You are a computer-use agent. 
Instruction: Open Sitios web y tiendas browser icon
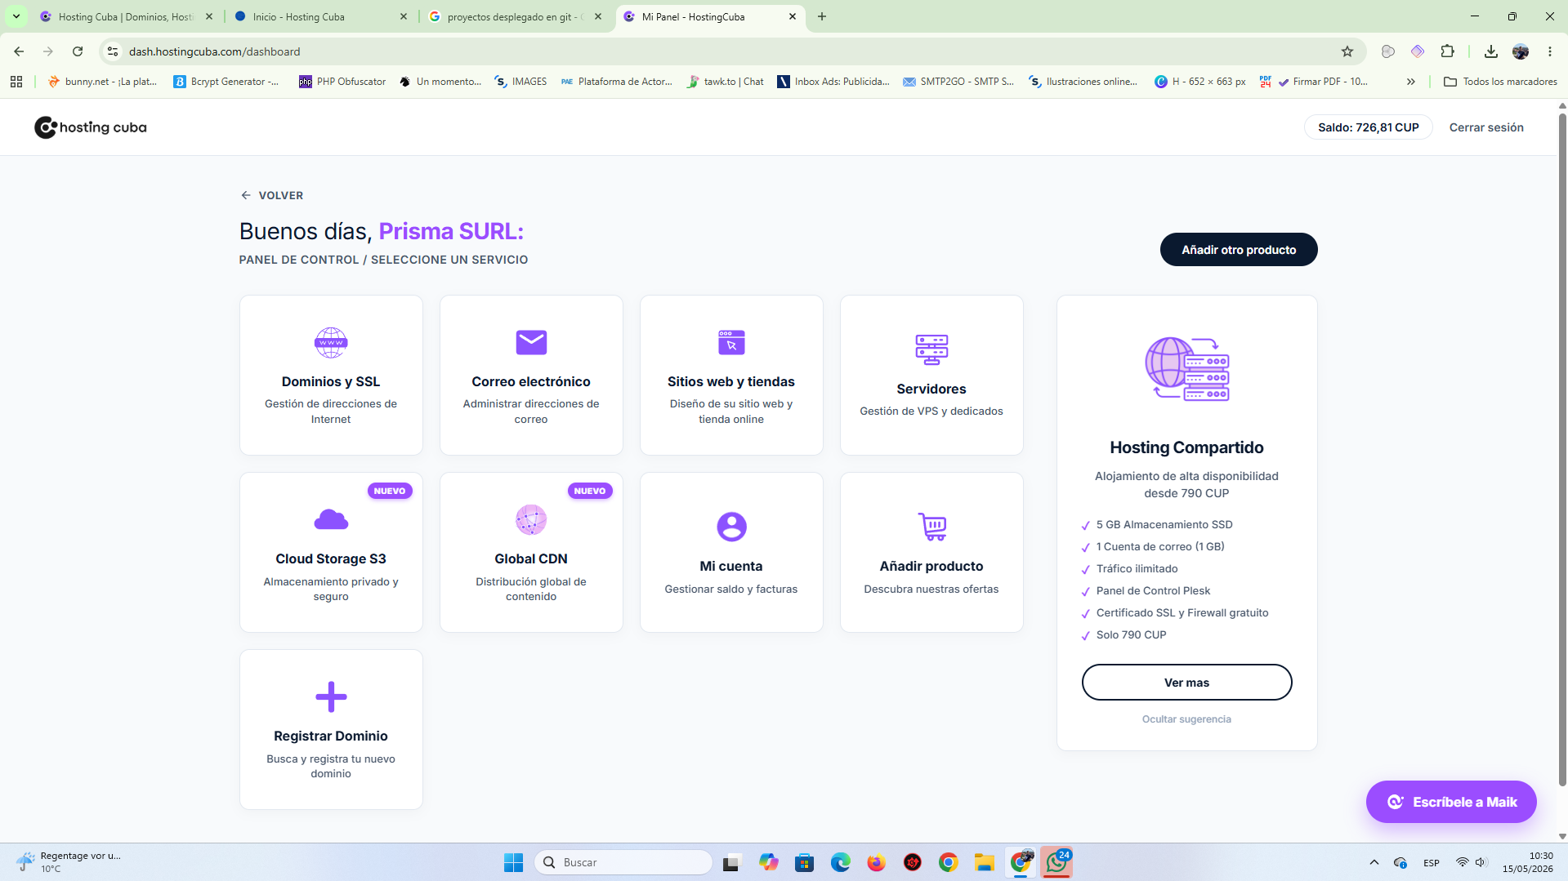731,343
